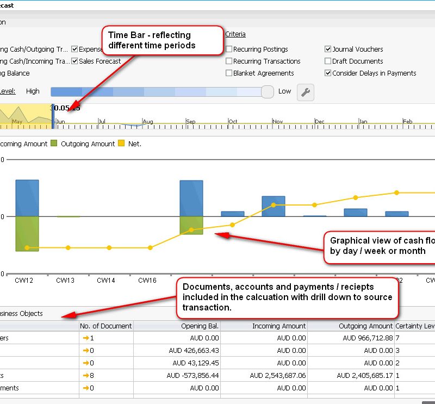
Task: Click the Outgoing Amount column header
Action: pyautogui.click(x=351, y=326)
